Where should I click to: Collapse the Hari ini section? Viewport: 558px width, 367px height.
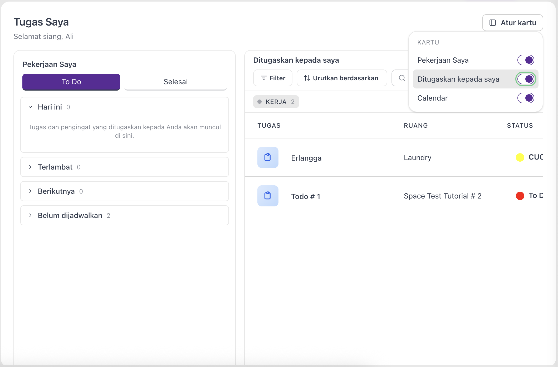125,107
